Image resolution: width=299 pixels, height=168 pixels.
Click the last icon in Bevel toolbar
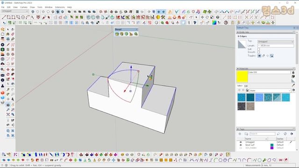click(136, 34)
